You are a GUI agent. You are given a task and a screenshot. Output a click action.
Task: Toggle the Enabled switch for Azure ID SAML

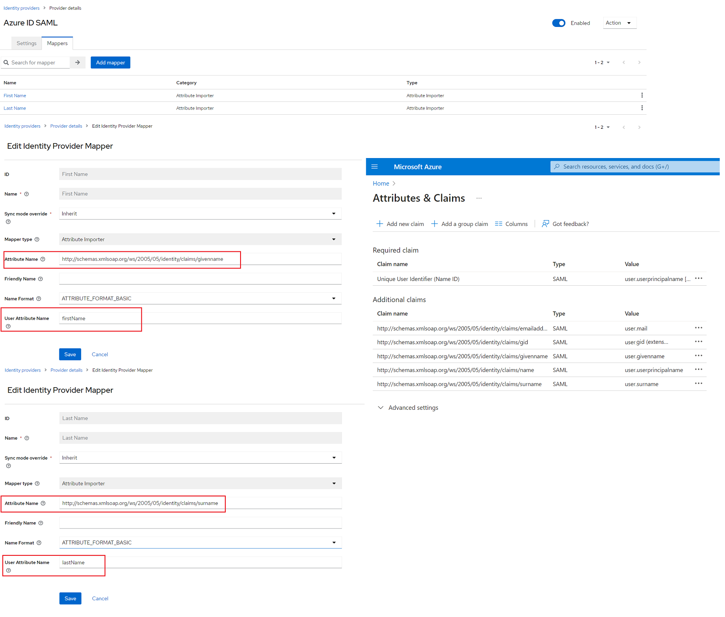tap(558, 23)
